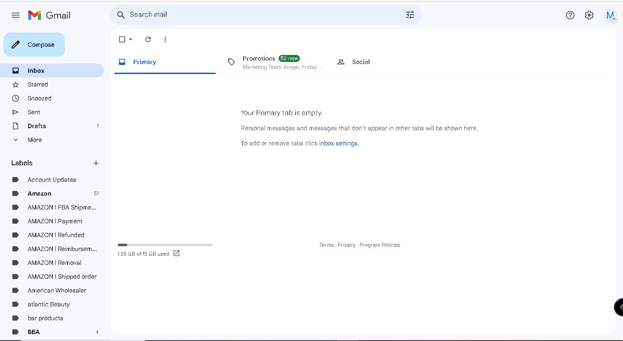Viewport: 623px width, 341px height.
Task: Click the Inbox tray icon in sidebar
Action: [16, 71]
